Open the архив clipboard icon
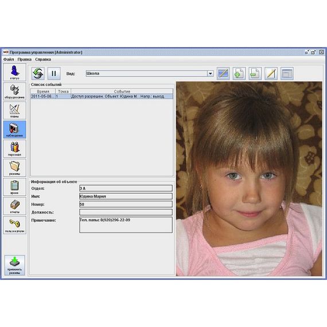The height and width of the screenshot is (327, 327). click(x=14, y=187)
